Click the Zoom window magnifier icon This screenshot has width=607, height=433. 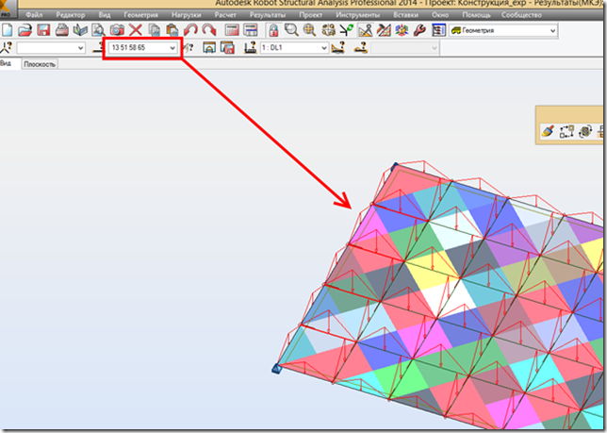[x=291, y=30]
